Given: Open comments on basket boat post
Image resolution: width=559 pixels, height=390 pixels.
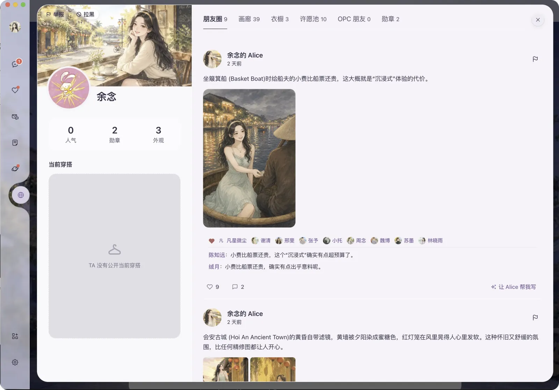Looking at the screenshot, I should pos(238,287).
